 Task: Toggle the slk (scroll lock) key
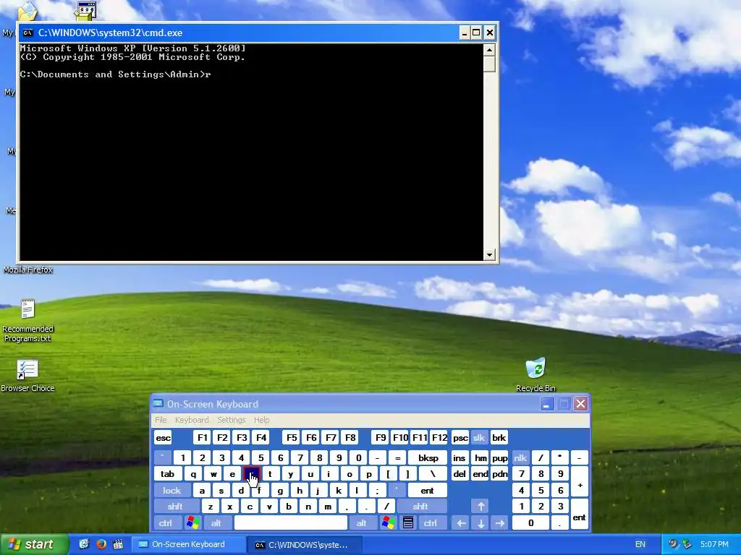point(479,438)
